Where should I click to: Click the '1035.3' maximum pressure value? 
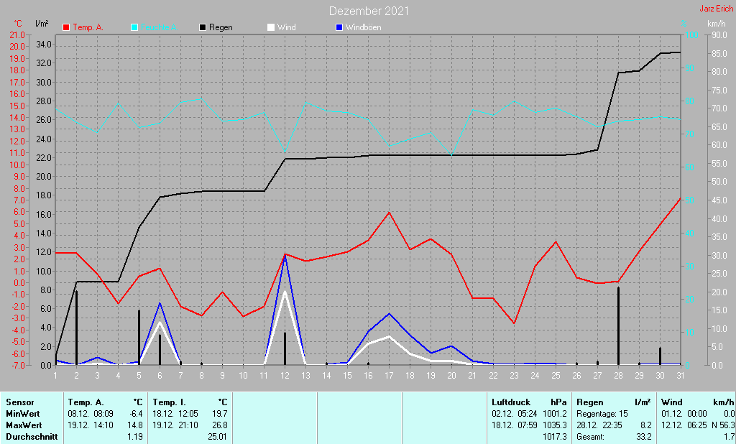(x=555, y=425)
